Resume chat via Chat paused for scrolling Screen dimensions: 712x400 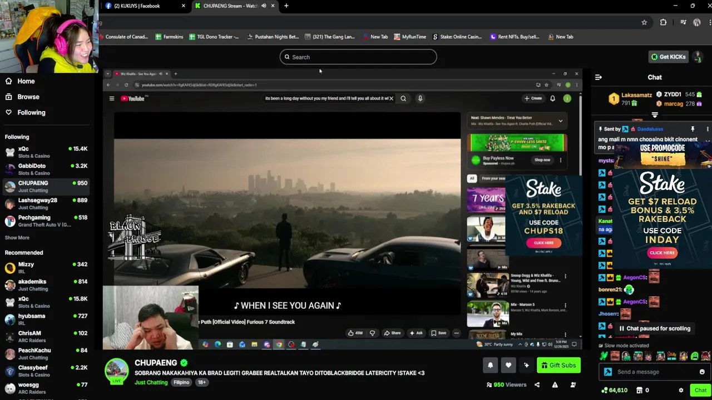click(x=655, y=328)
